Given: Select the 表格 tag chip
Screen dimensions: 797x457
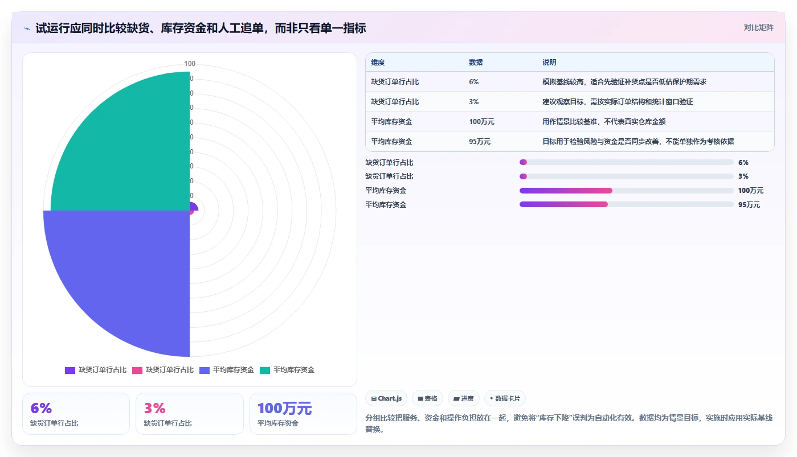Looking at the screenshot, I should [427, 398].
